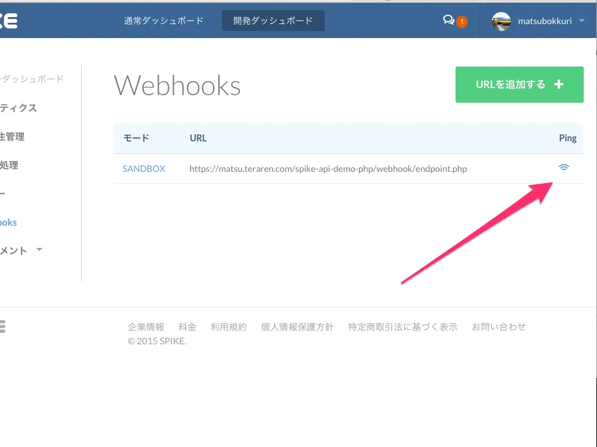The height and width of the screenshot is (447, 597).
Task: Select Webhooks in the left sidebar
Action: click(8, 223)
